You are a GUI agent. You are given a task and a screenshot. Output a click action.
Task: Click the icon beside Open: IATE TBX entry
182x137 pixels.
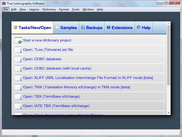coord(18,106)
